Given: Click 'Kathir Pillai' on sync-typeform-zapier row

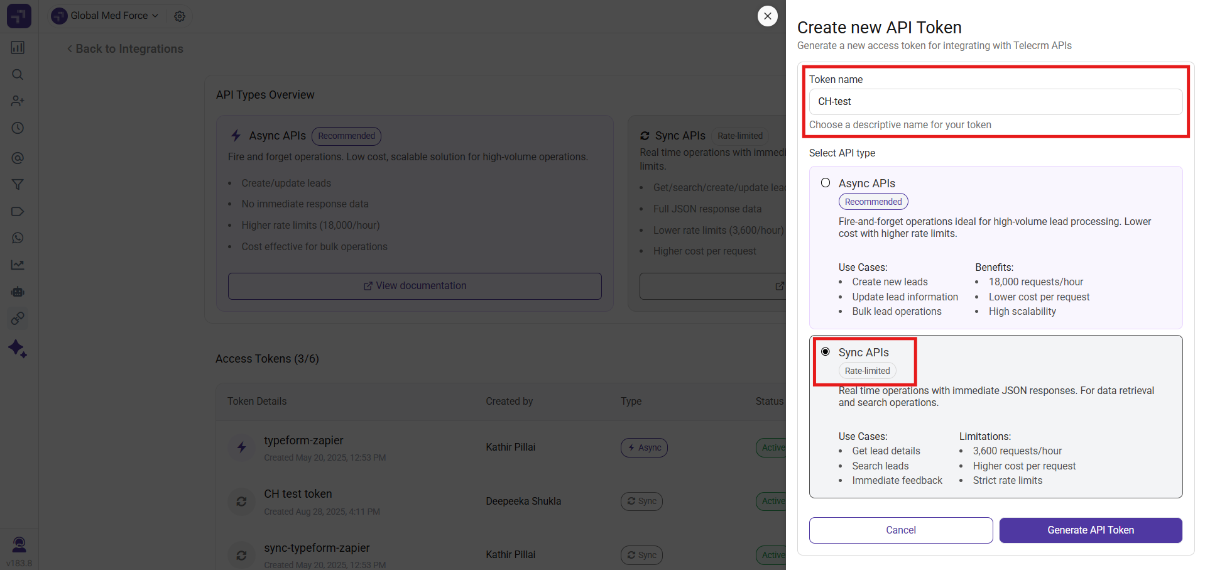Looking at the screenshot, I should tap(510, 555).
